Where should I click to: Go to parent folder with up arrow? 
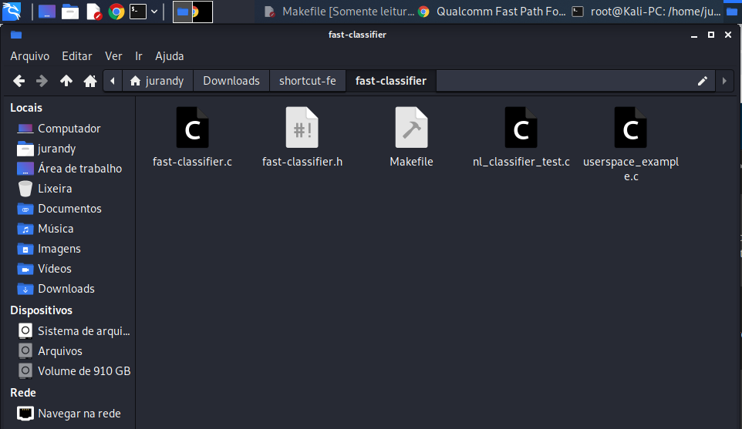coord(66,81)
